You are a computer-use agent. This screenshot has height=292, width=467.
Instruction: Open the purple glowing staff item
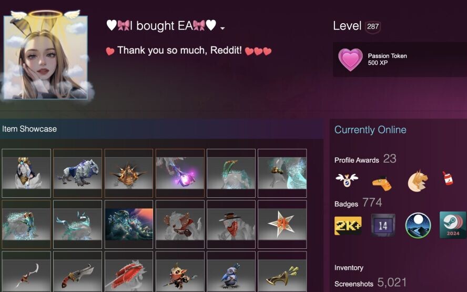180,173
